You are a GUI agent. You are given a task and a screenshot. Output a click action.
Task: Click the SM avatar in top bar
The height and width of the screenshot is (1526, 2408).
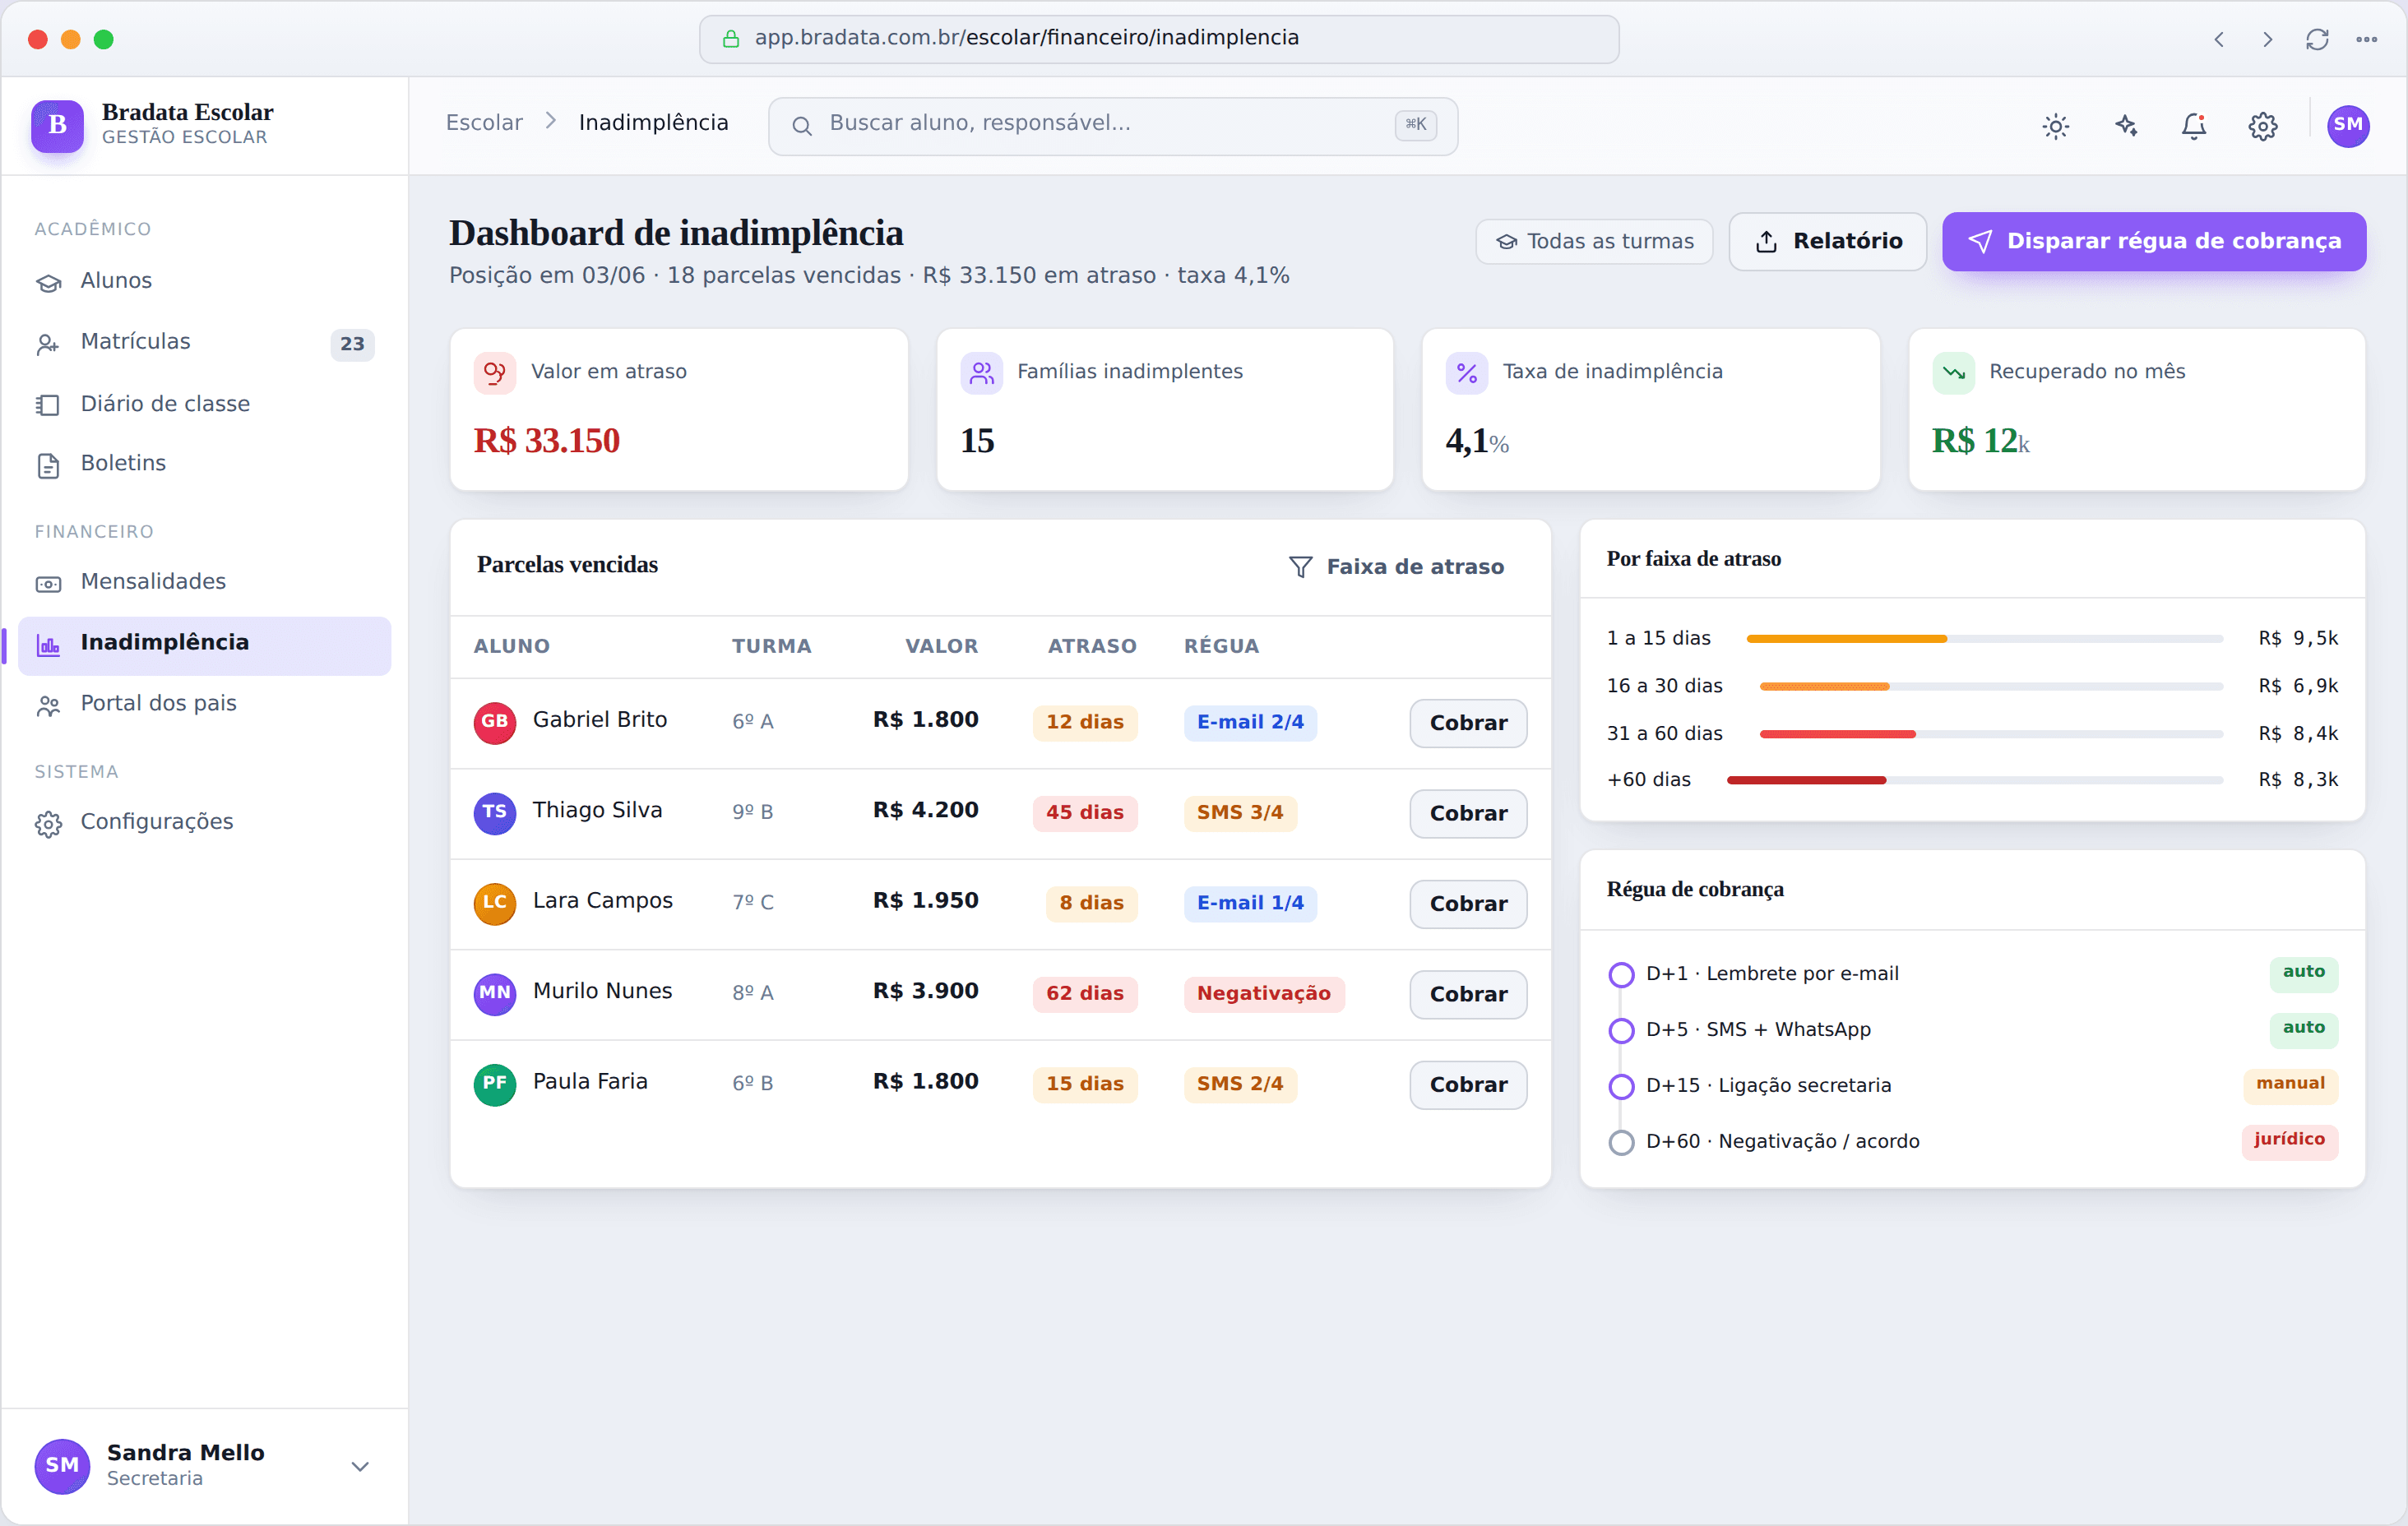(x=2347, y=126)
